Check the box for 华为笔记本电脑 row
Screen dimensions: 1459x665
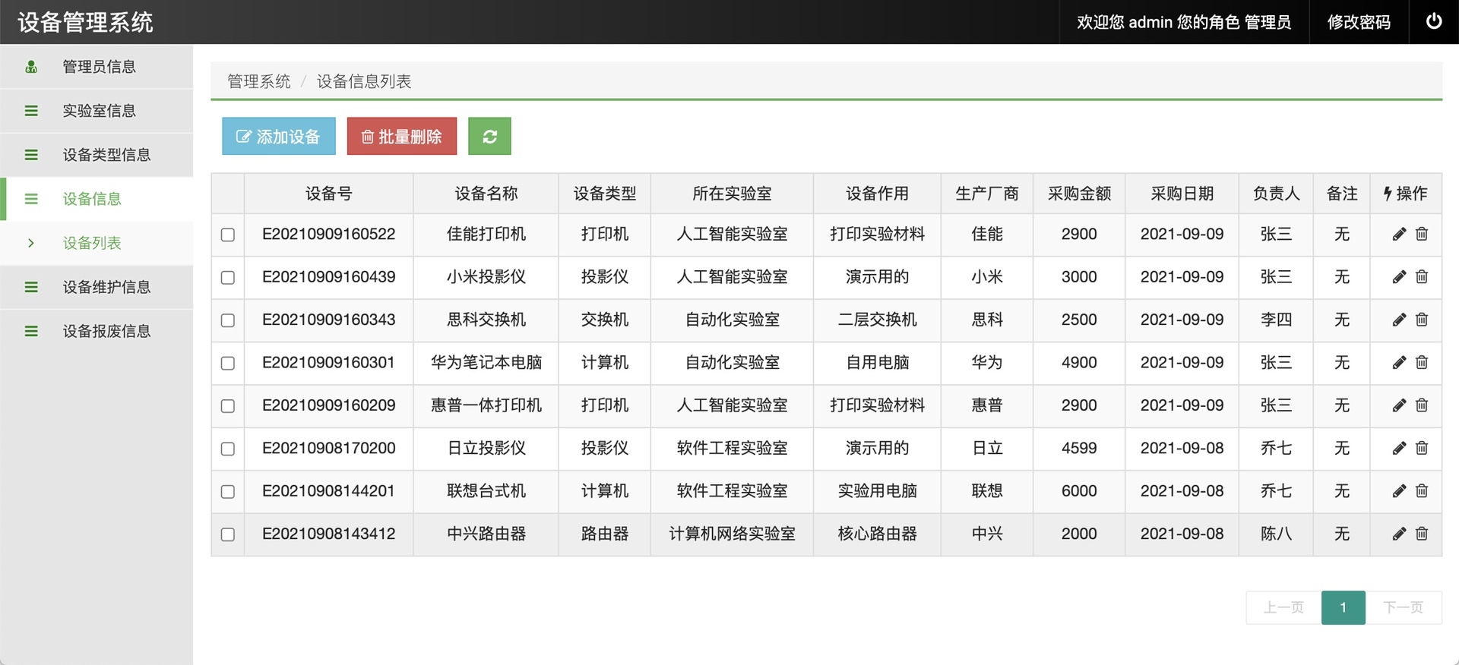tap(228, 363)
